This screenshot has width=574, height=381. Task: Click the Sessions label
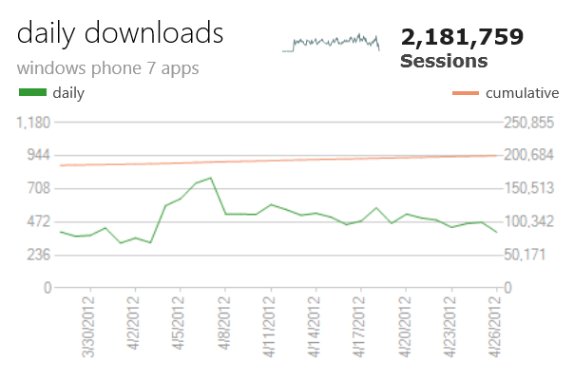coord(444,61)
